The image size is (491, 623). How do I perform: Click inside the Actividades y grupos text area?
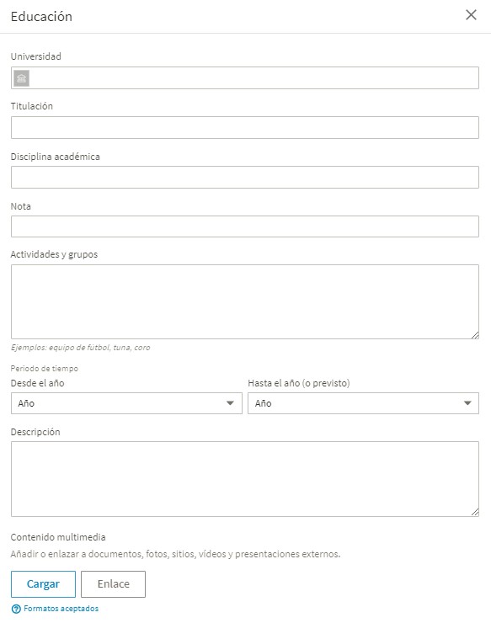(245, 302)
